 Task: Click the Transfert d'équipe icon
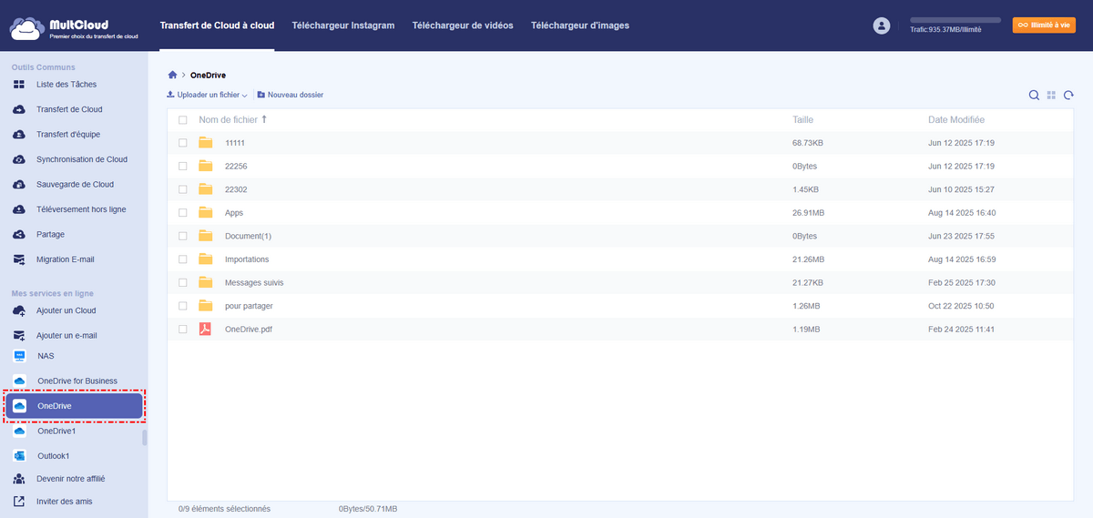click(x=19, y=135)
